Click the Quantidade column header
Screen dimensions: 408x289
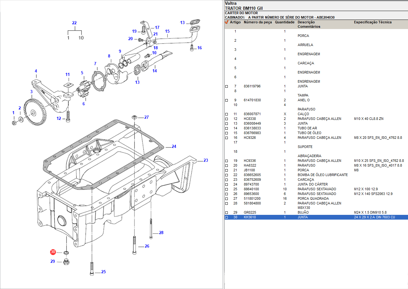[284, 22]
